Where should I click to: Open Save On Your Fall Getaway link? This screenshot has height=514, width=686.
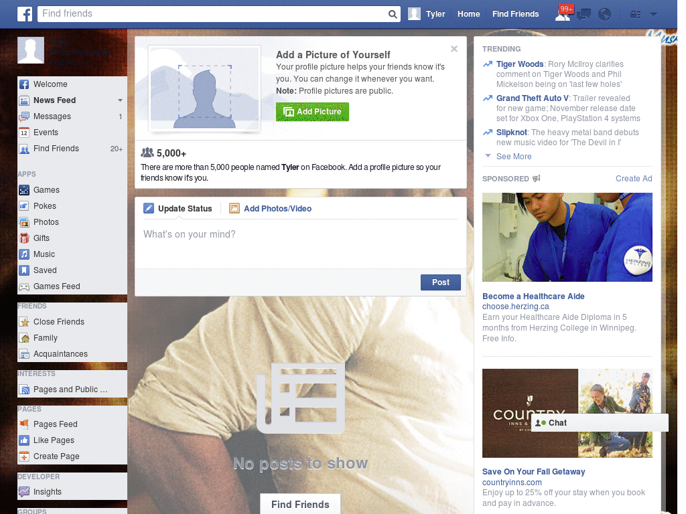(533, 472)
